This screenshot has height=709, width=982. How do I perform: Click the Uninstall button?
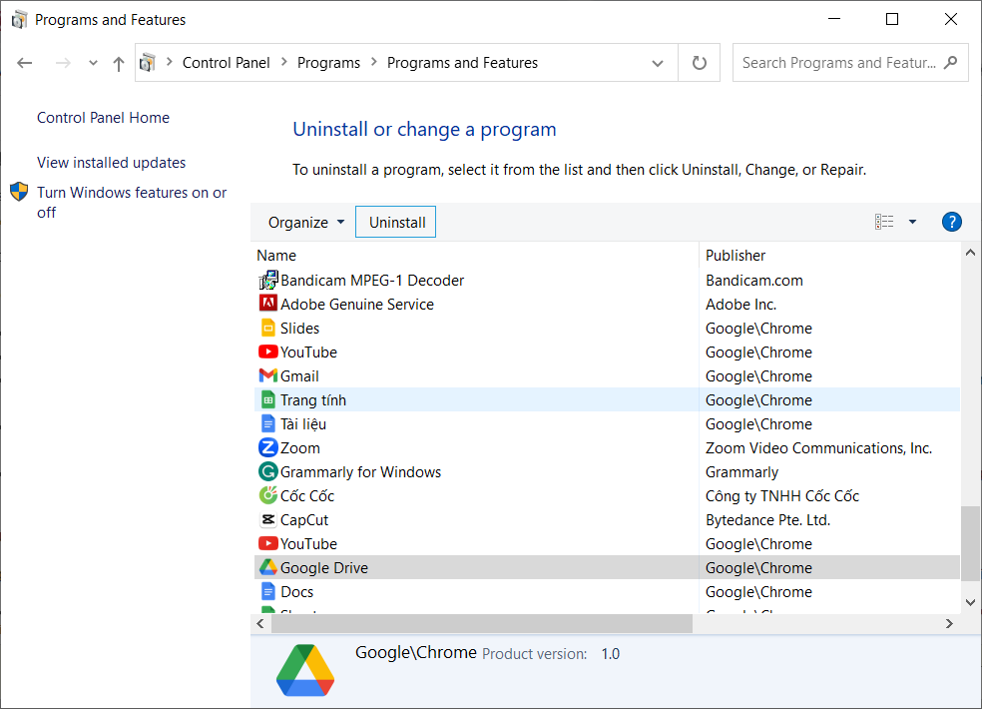(x=396, y=223)
